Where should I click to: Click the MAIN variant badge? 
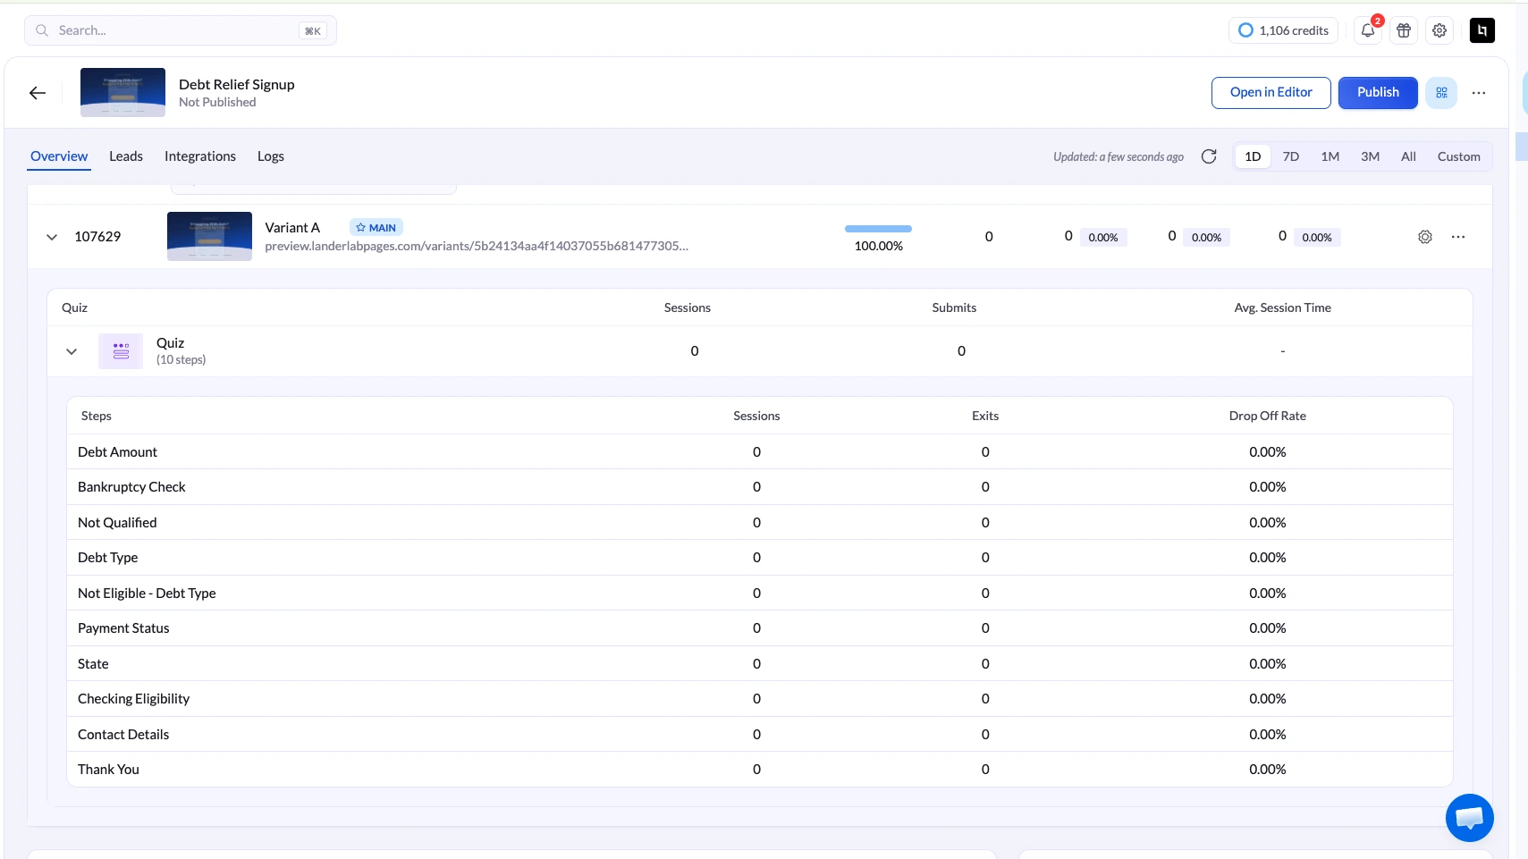(x=376, y=228)
